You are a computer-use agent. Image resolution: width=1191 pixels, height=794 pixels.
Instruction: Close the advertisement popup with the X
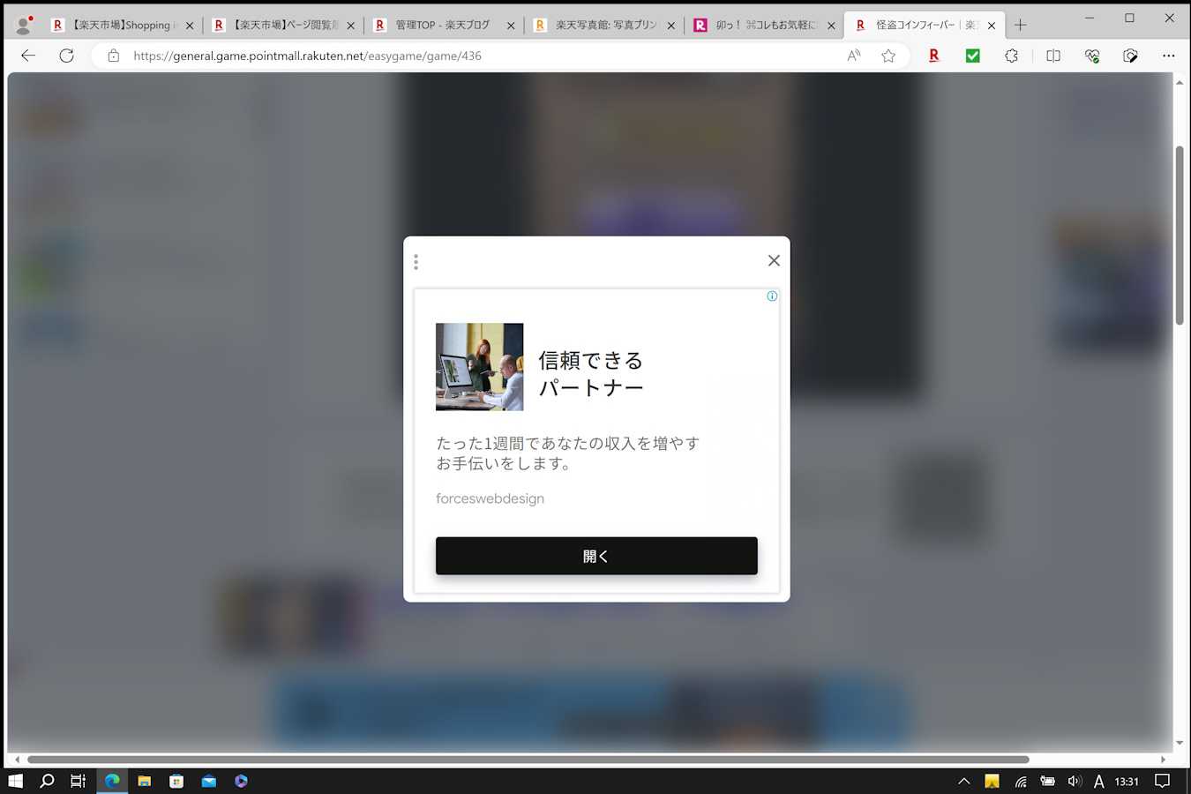pos(774,260)
